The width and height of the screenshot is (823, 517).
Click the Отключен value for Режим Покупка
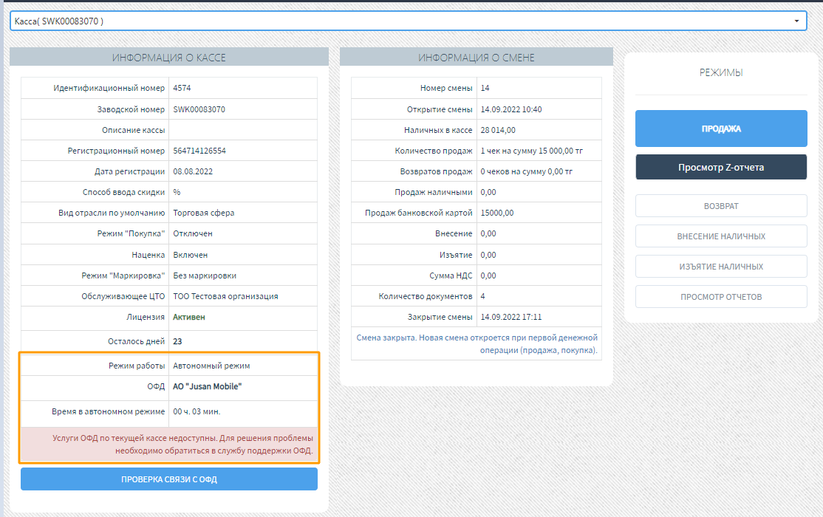click(x=193, y=233)
